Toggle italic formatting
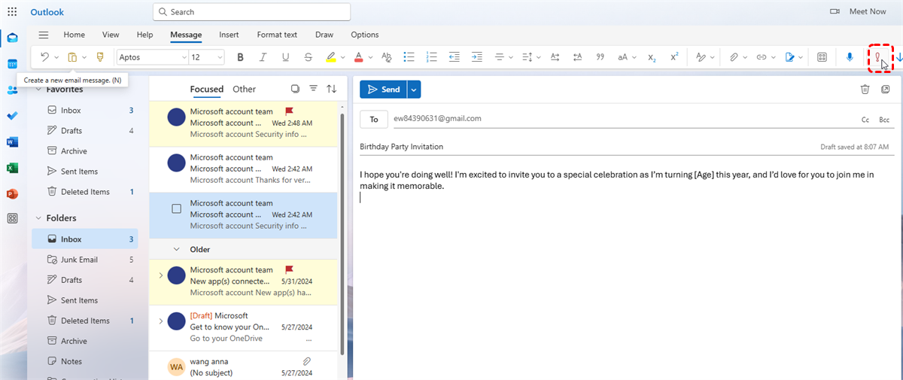This screenshot has height=380, width=903. (x=263, y=57)
